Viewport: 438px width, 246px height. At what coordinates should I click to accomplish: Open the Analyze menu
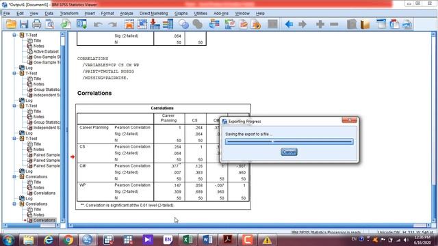coord(127,14)
